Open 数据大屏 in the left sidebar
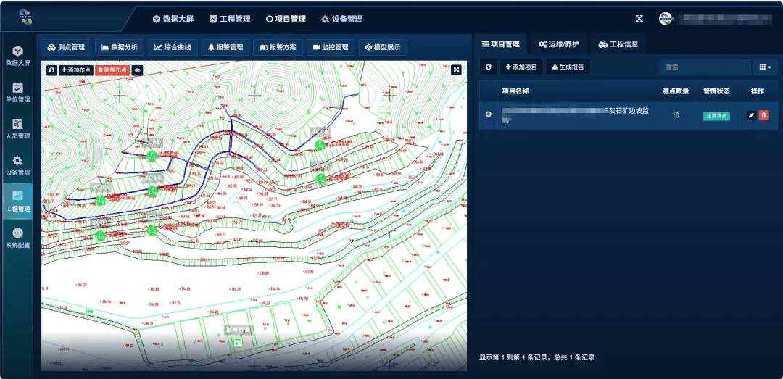The width and height of the screenshot is (783, 379). tap(18, 56)
